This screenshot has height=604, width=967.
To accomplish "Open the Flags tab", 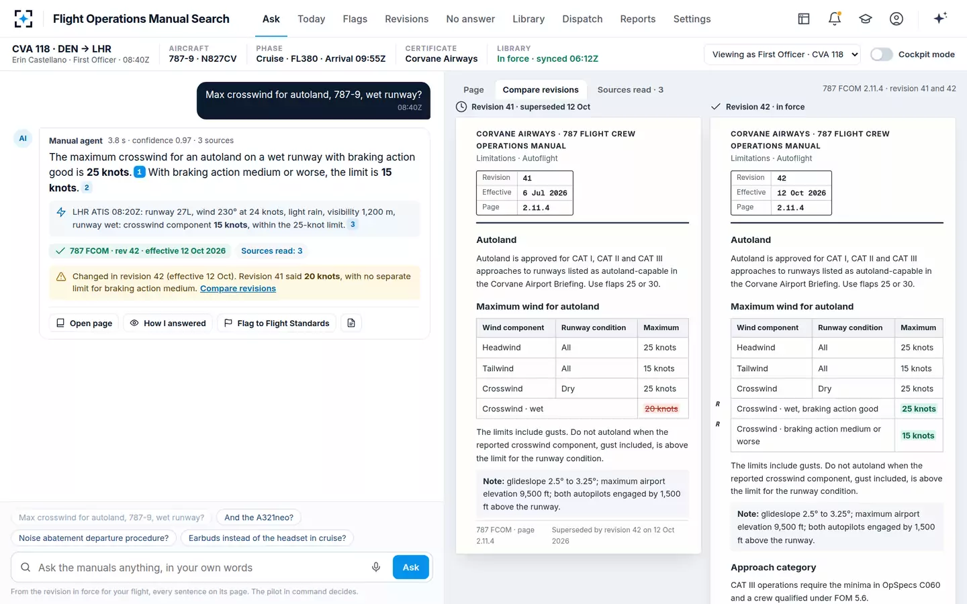I will 355,19.
